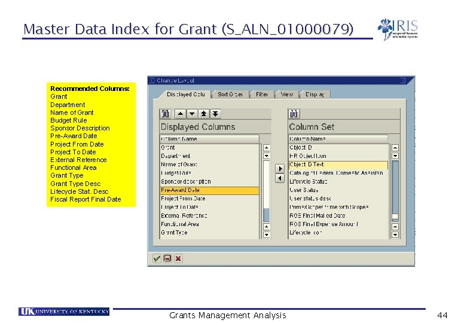The height and width of the screenshot is (323, 452).
Task: Click the Change Layout title bar icon
Action: [152, 81]
